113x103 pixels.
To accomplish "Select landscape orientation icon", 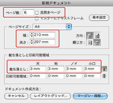I will (97, 36).
